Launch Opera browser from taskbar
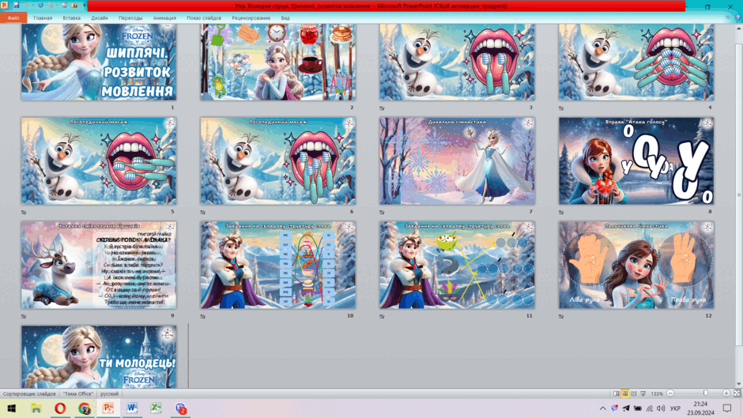This screenshot has height=418, width=743. pos(60,408)
